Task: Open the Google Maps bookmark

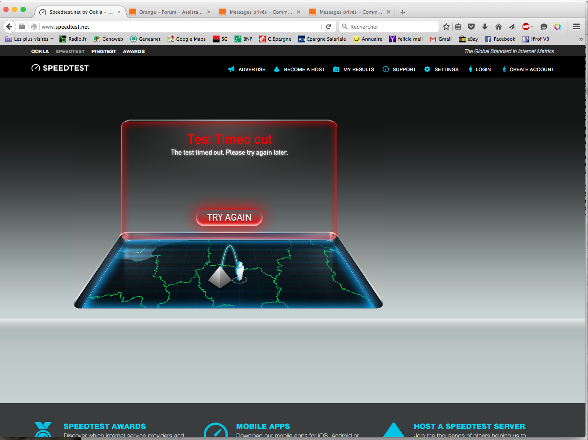Action: tap(187, 39)
